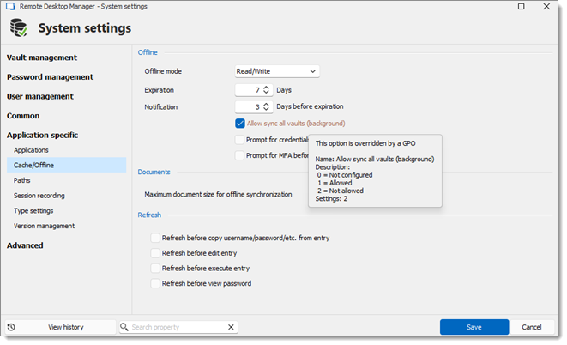Check Refresh before execute entry
Image resolution: width=567 pixels, height=345 pixels.
tap(155, 269)
